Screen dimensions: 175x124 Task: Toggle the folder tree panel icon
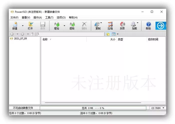click(108, 34)
